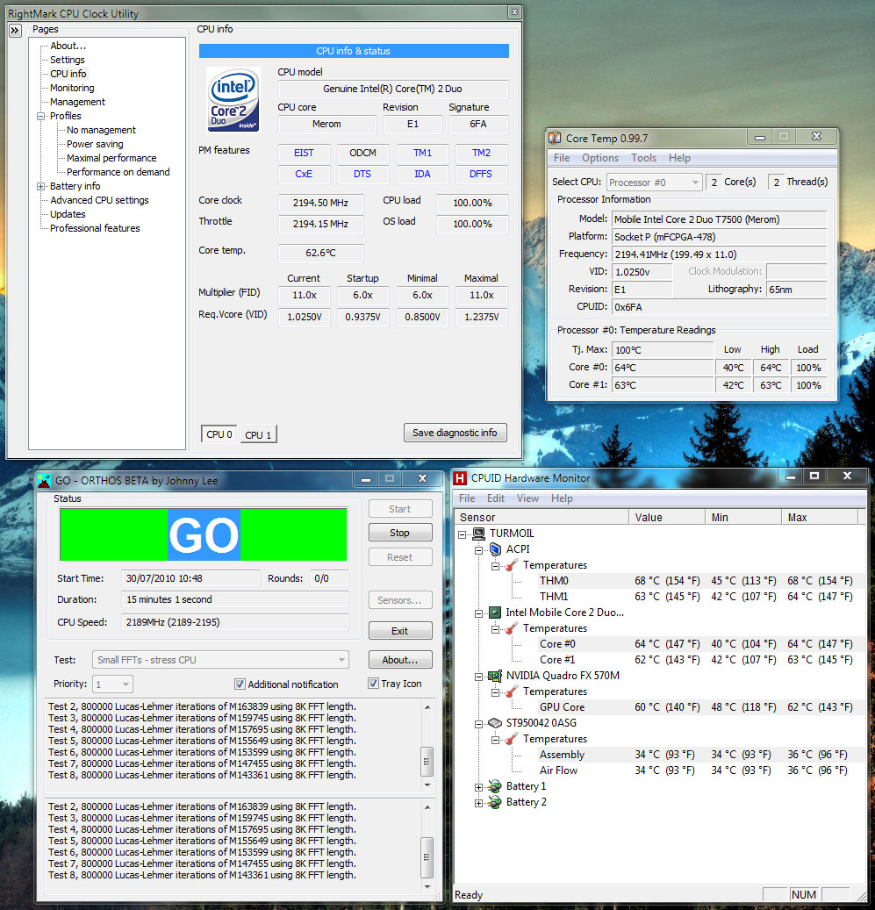875x910 pixels.
Task: Toggle the Additional notification checkbox
Action: click(240, 684)
